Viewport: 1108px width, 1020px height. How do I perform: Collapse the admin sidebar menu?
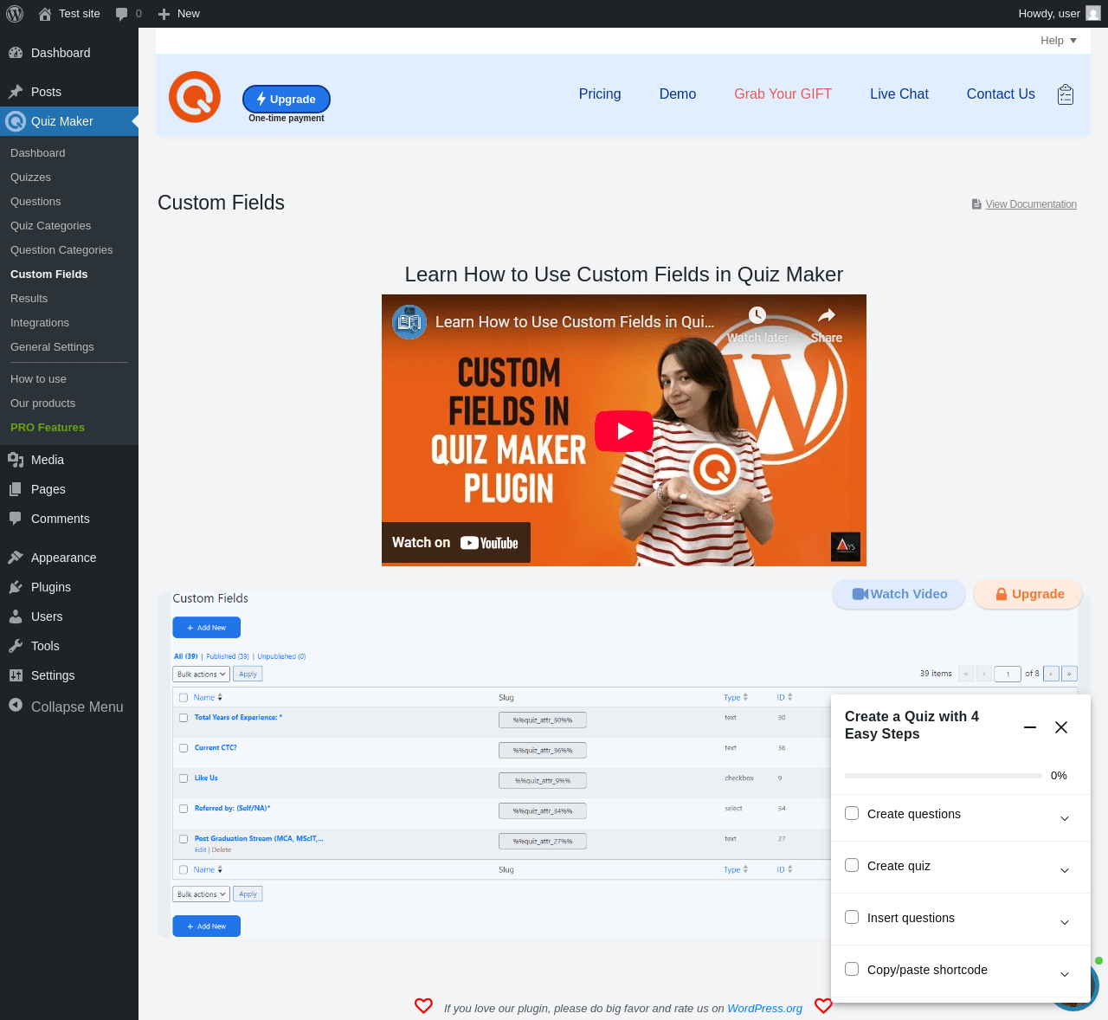69,707
